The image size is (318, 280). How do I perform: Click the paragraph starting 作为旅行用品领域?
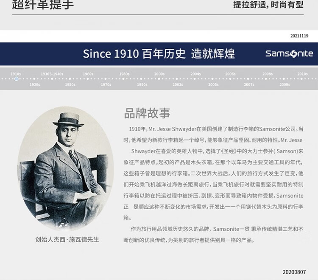(x=213, y=235)
